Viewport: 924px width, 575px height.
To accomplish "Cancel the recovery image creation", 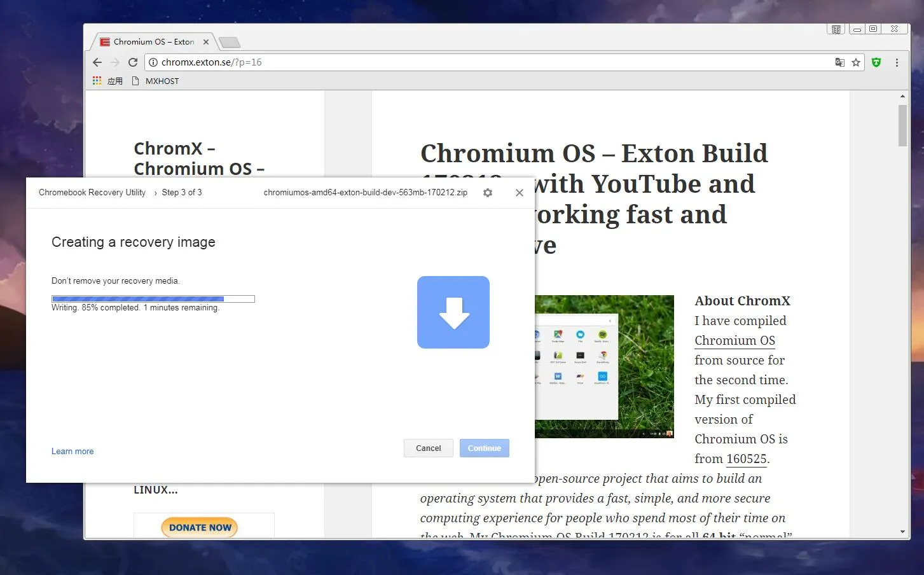I will click(428, 448).
